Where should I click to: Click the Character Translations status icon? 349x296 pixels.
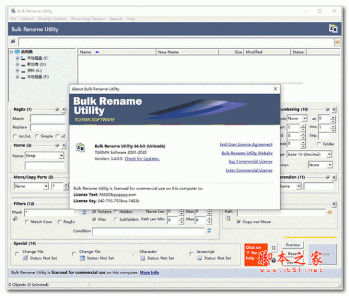click(x=142, y=258)
